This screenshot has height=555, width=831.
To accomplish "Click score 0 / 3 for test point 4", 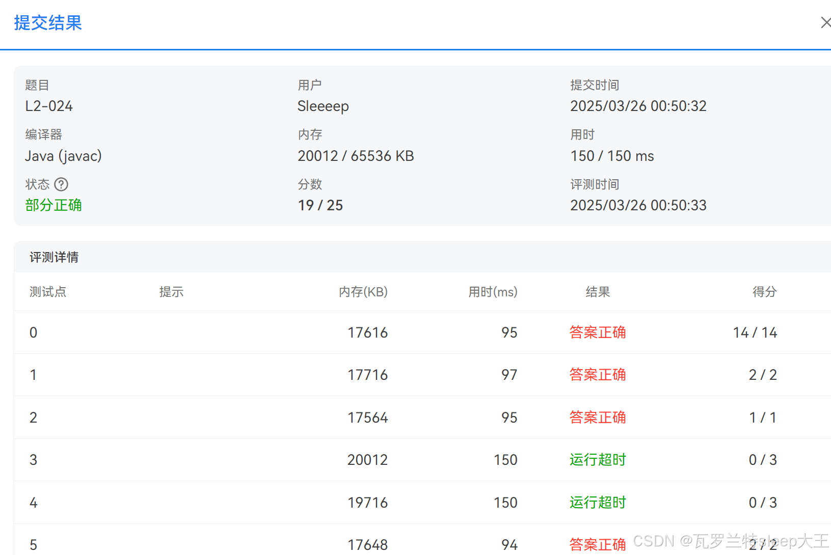I will [763, 503].
